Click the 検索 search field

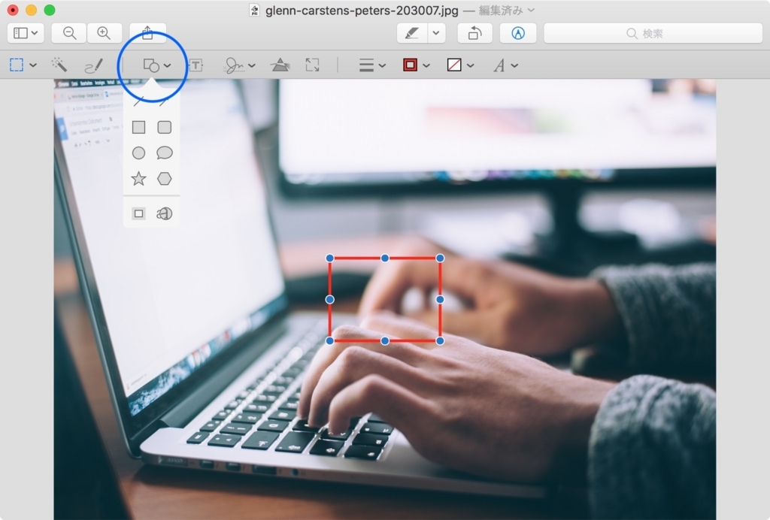653,33
